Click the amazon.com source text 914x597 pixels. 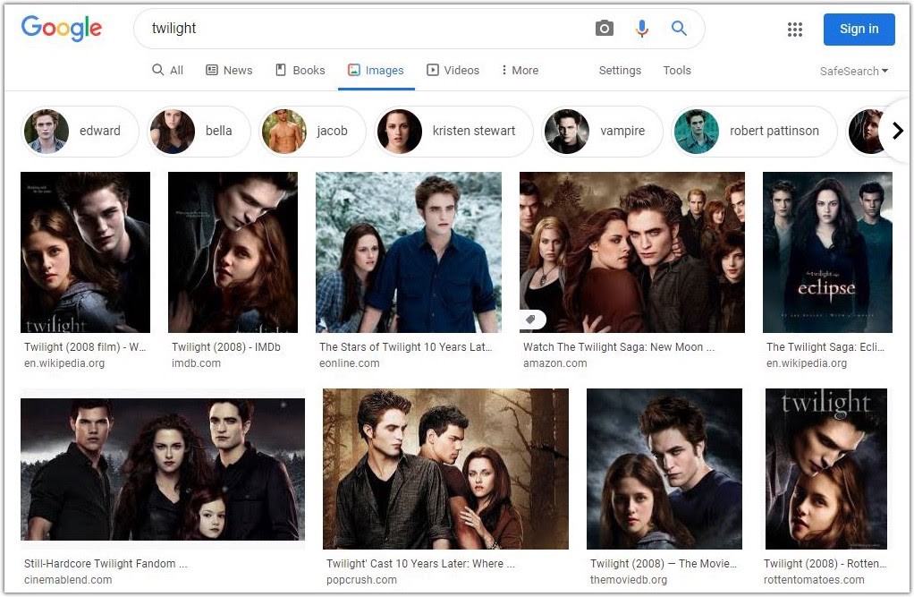[x=554, y=363]
